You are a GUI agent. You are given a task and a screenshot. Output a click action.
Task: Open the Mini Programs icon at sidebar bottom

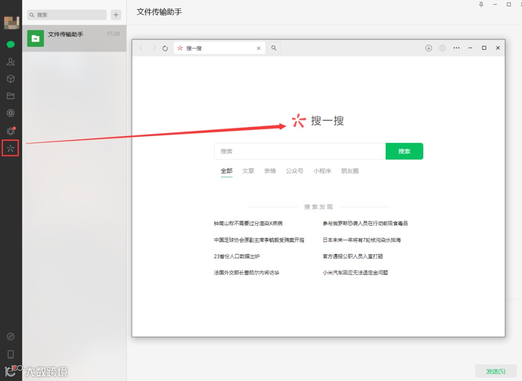(x=11, y=337)
